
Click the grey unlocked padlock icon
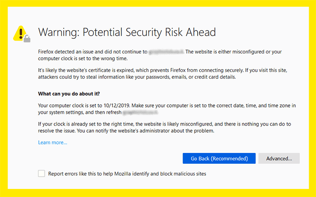pyautogui.click(x=27, y=39)
